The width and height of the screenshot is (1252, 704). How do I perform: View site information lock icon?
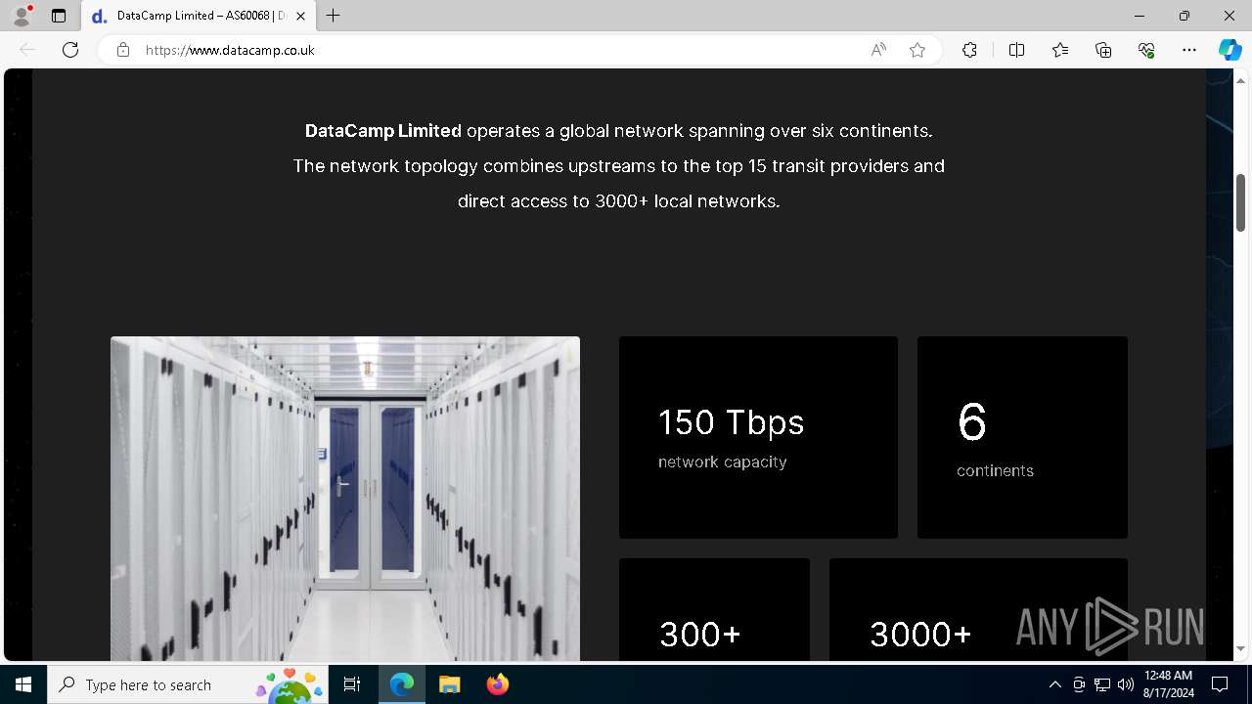(123, 50)
